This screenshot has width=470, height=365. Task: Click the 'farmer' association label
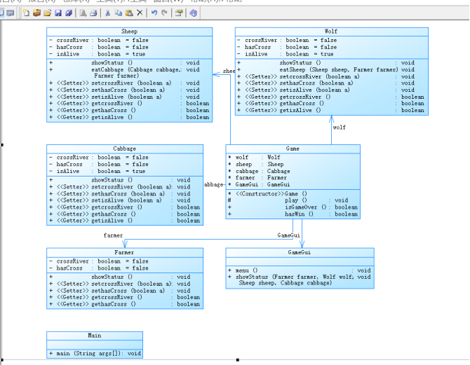click(114, 235)
